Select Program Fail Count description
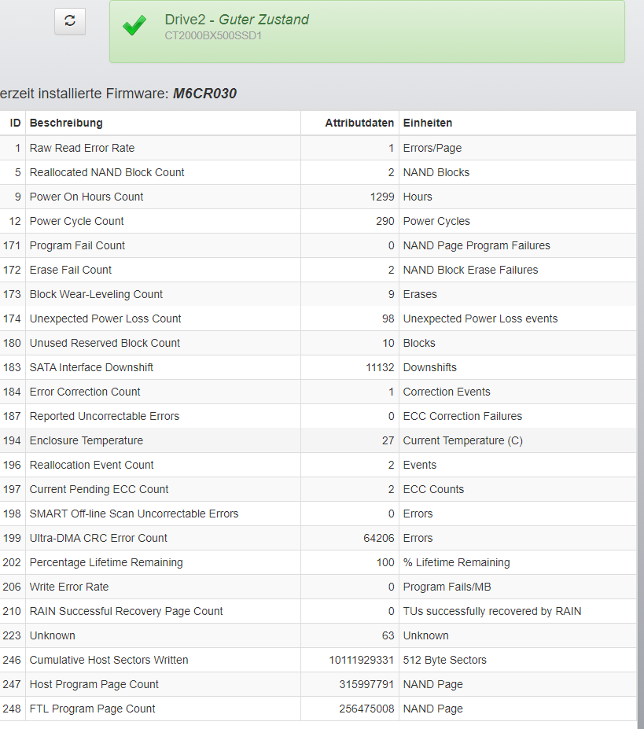The width and height of the screenshot is (644, 729). 77,245
